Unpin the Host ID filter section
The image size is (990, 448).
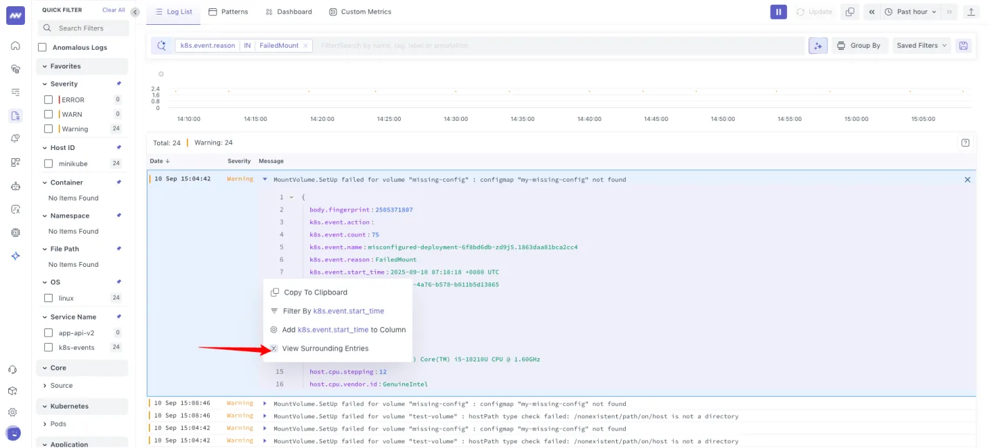pos(118,147)
